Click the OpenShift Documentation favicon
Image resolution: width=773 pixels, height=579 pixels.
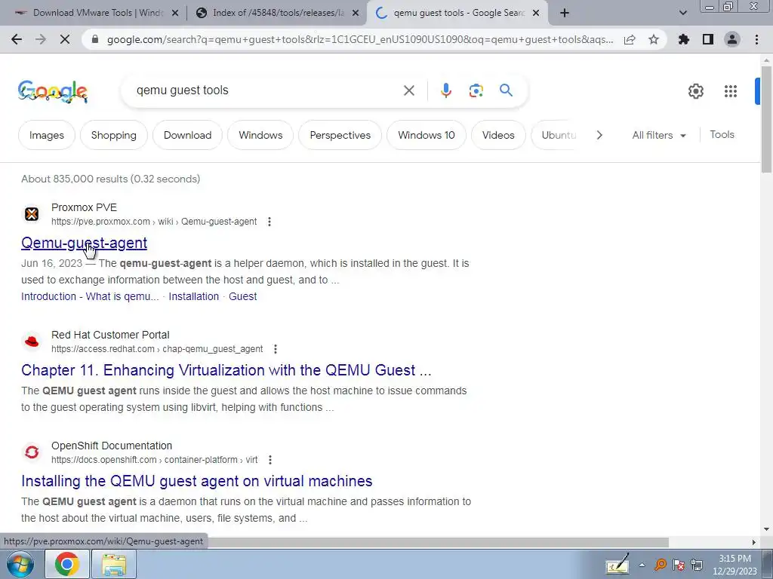pyautogui.click(x=32, y=452)
